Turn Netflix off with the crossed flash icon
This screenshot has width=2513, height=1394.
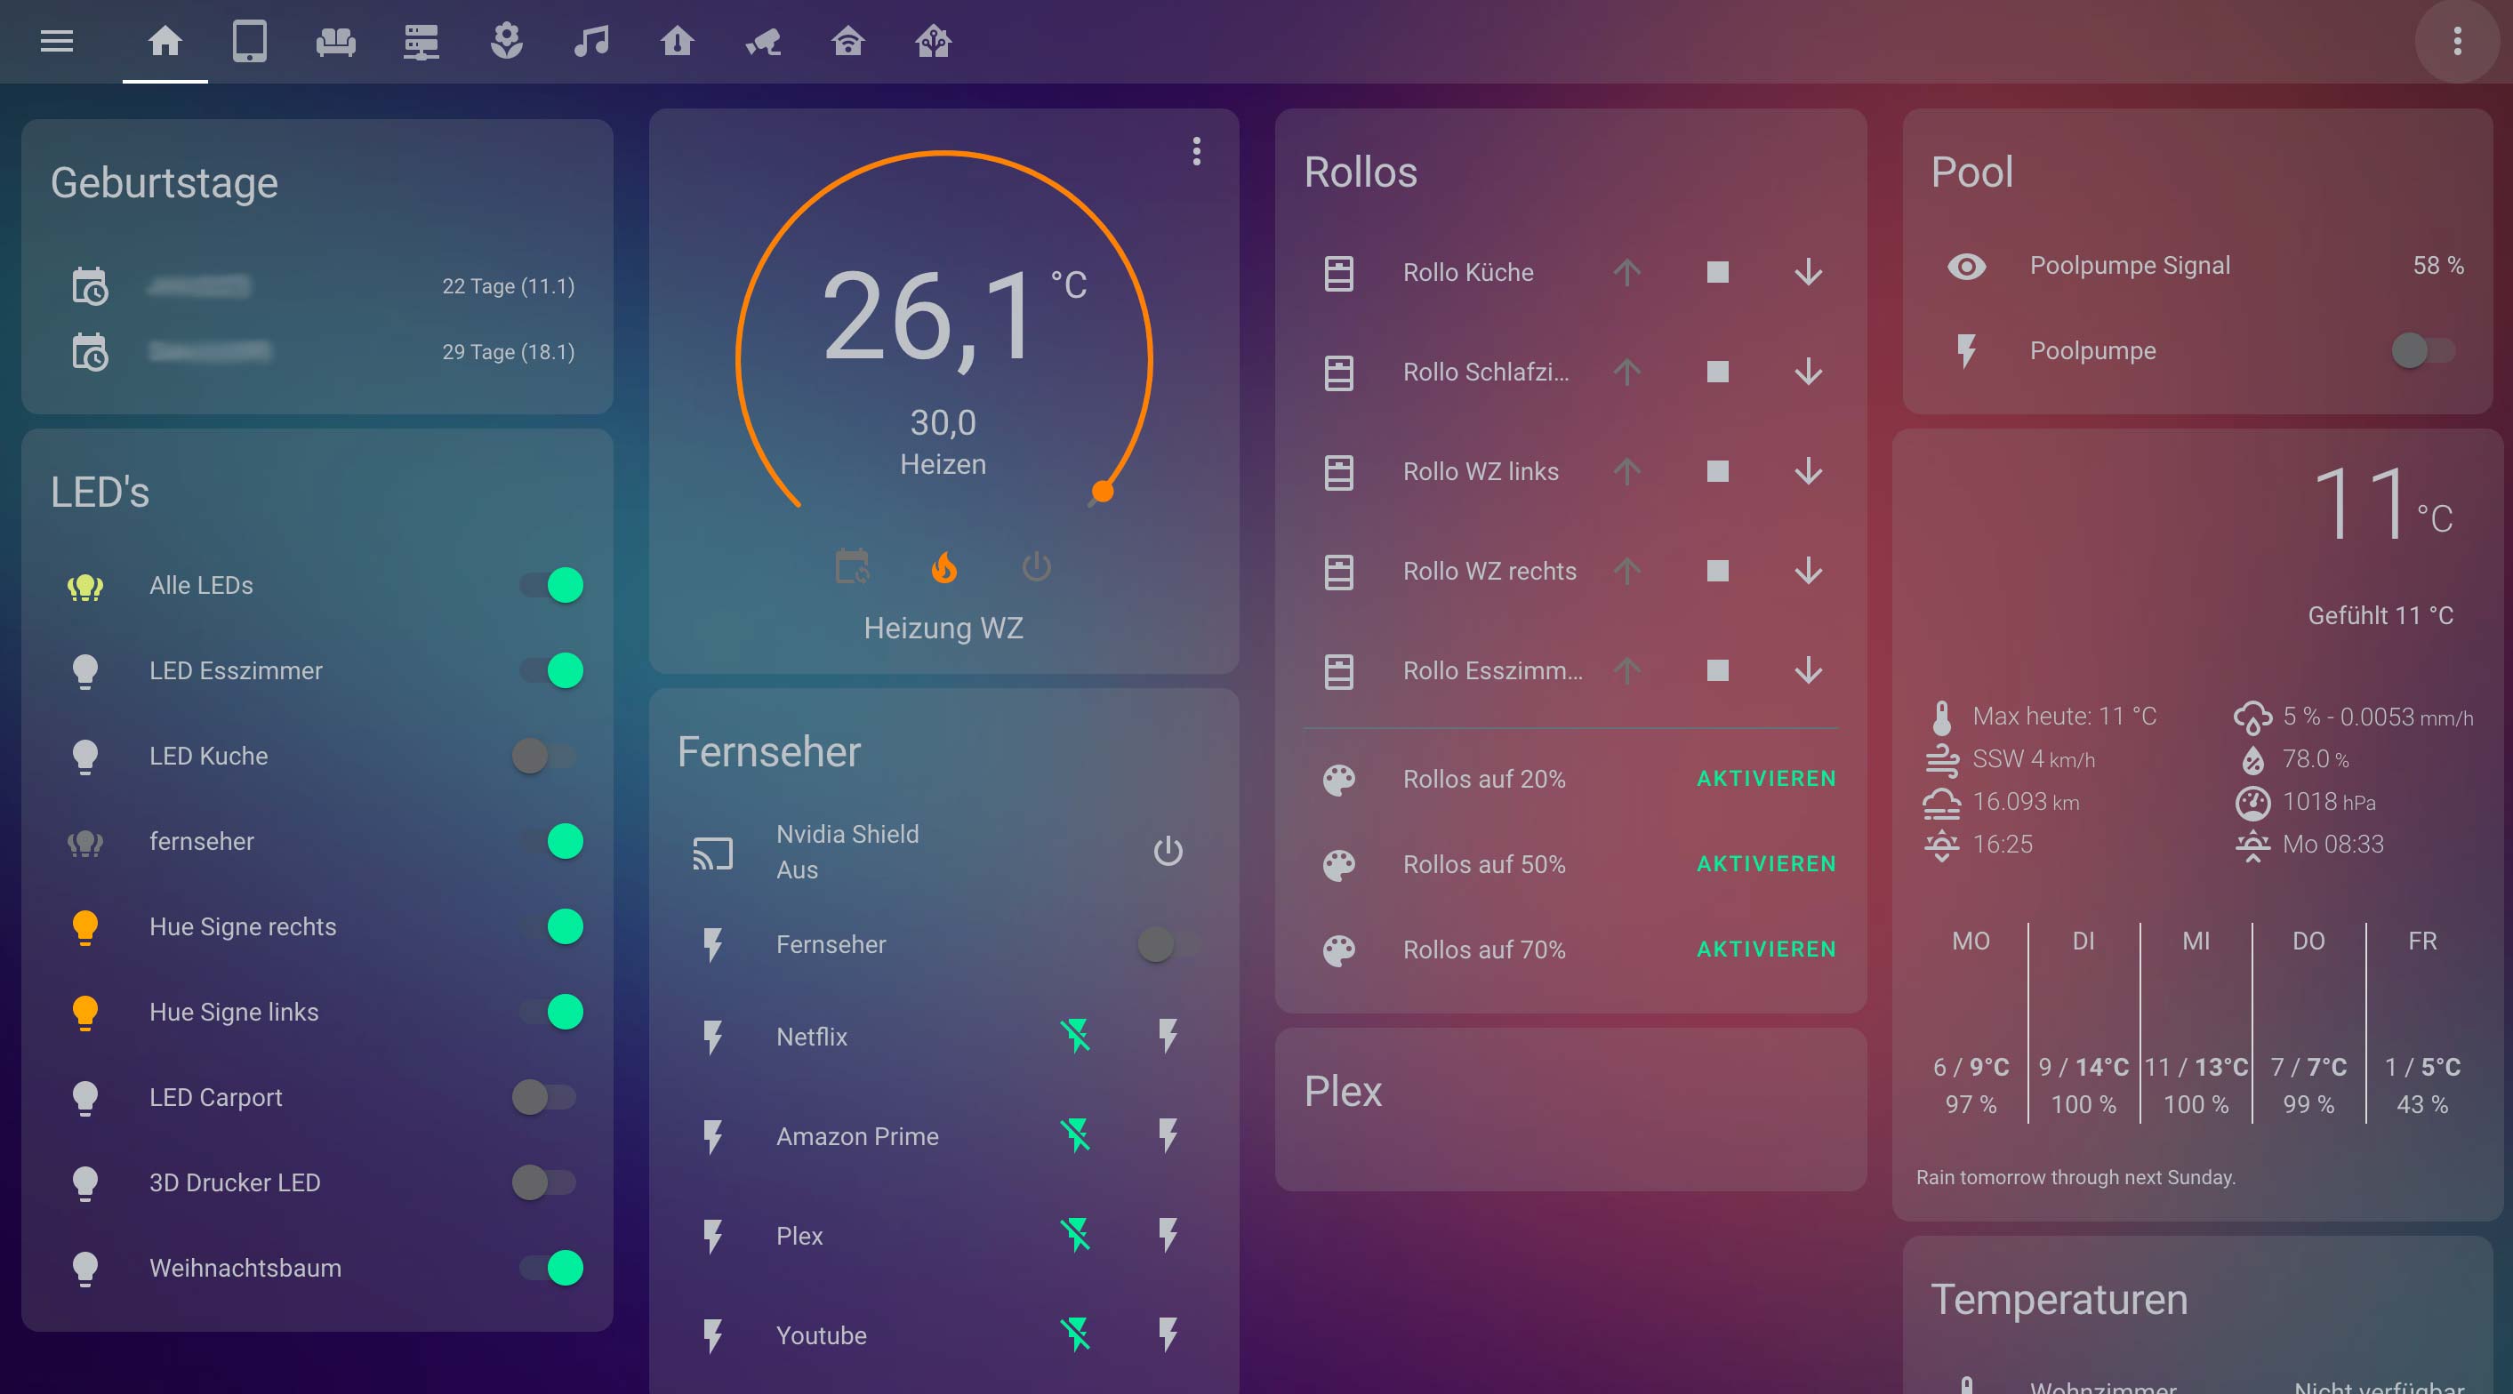click(1075, 1036)
